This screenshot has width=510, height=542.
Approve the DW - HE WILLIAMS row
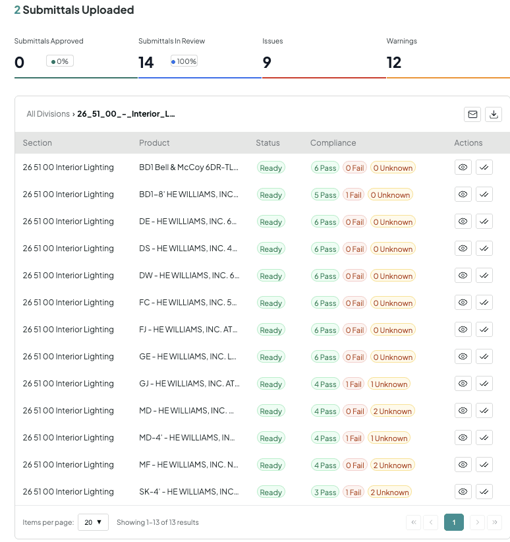[484, 276]
